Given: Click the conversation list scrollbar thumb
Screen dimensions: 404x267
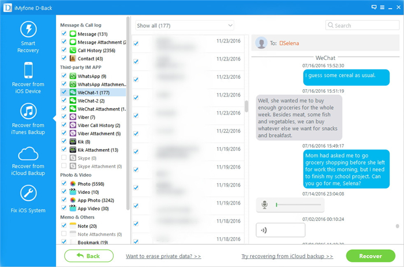Looking at the screenshot, I should point(246,106).
